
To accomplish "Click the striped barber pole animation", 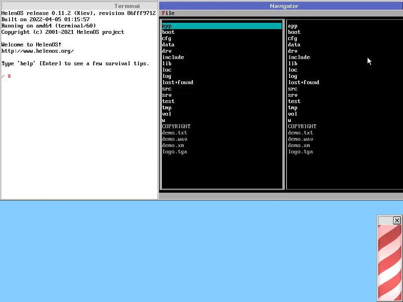I will [x=390, y=262].
